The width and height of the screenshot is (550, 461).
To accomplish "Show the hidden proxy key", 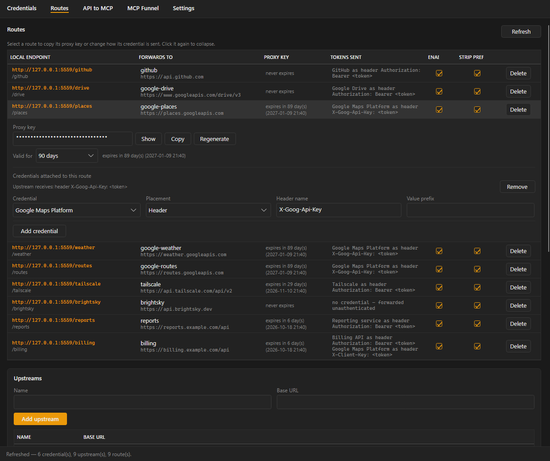I will (148, 139).
